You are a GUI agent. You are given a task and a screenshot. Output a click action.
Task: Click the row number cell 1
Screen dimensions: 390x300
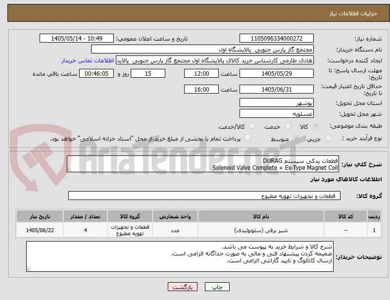(x=374, y=230)
